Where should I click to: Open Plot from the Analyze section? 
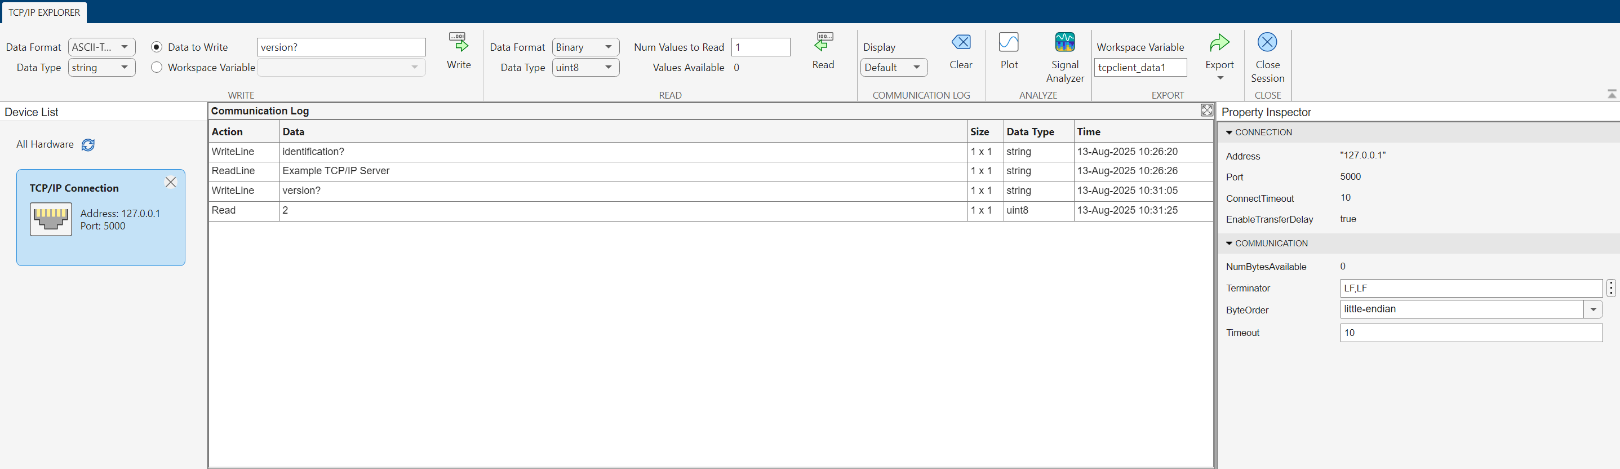[x=1008, y=43]
